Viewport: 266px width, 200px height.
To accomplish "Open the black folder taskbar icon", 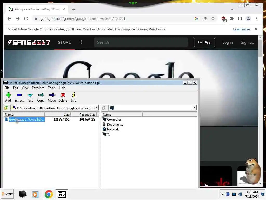I will (x=23, y=194).
